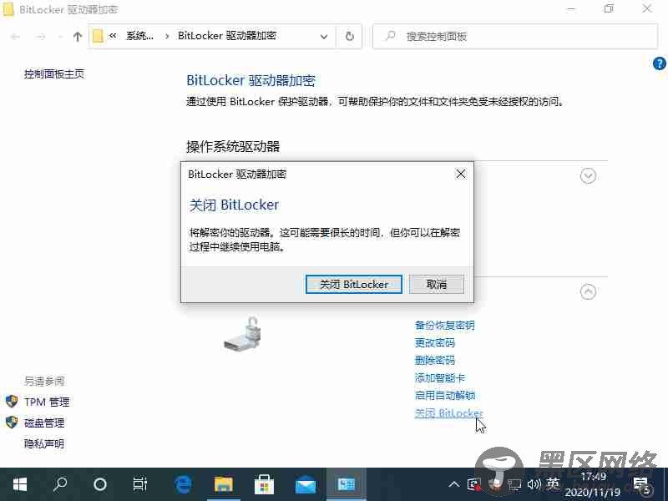Refresh the control panel view
Image resolution: width=668 pixels, height=501 pixels.
click(350, 37)
